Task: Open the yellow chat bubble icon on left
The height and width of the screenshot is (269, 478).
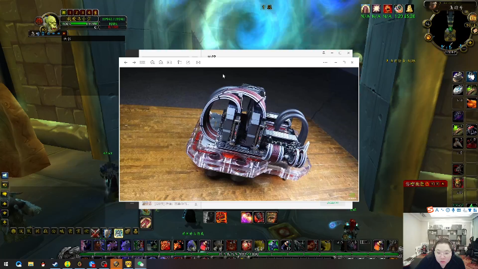Action: [5, 194]
